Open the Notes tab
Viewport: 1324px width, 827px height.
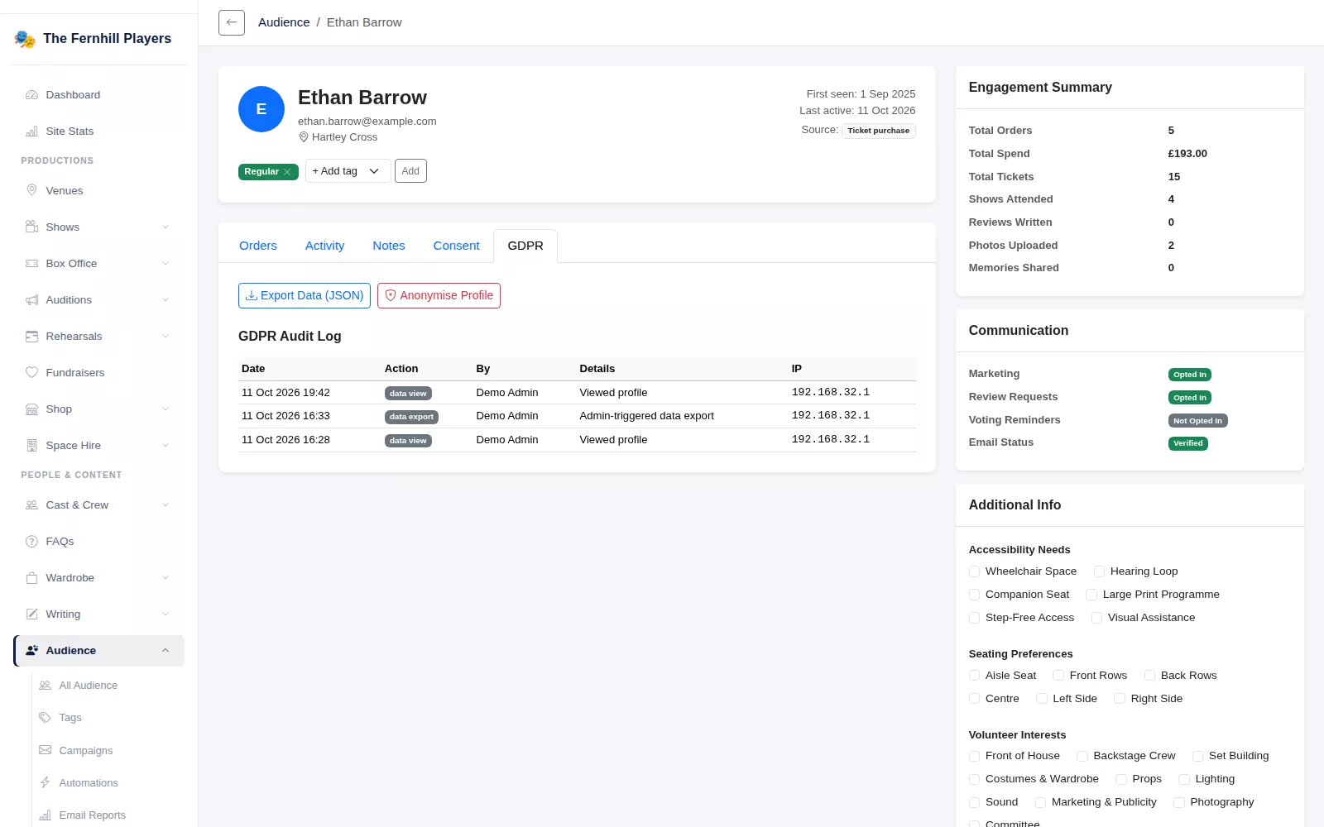pyautogui.click(x=389, y=246)
